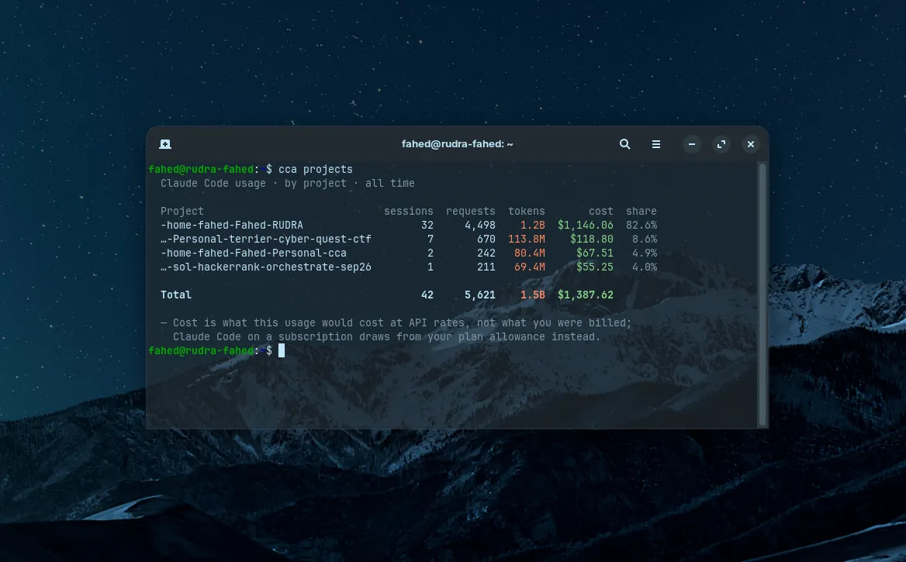
Task: Open the terminal hamburger menu
Action: [x=655, y=144]
